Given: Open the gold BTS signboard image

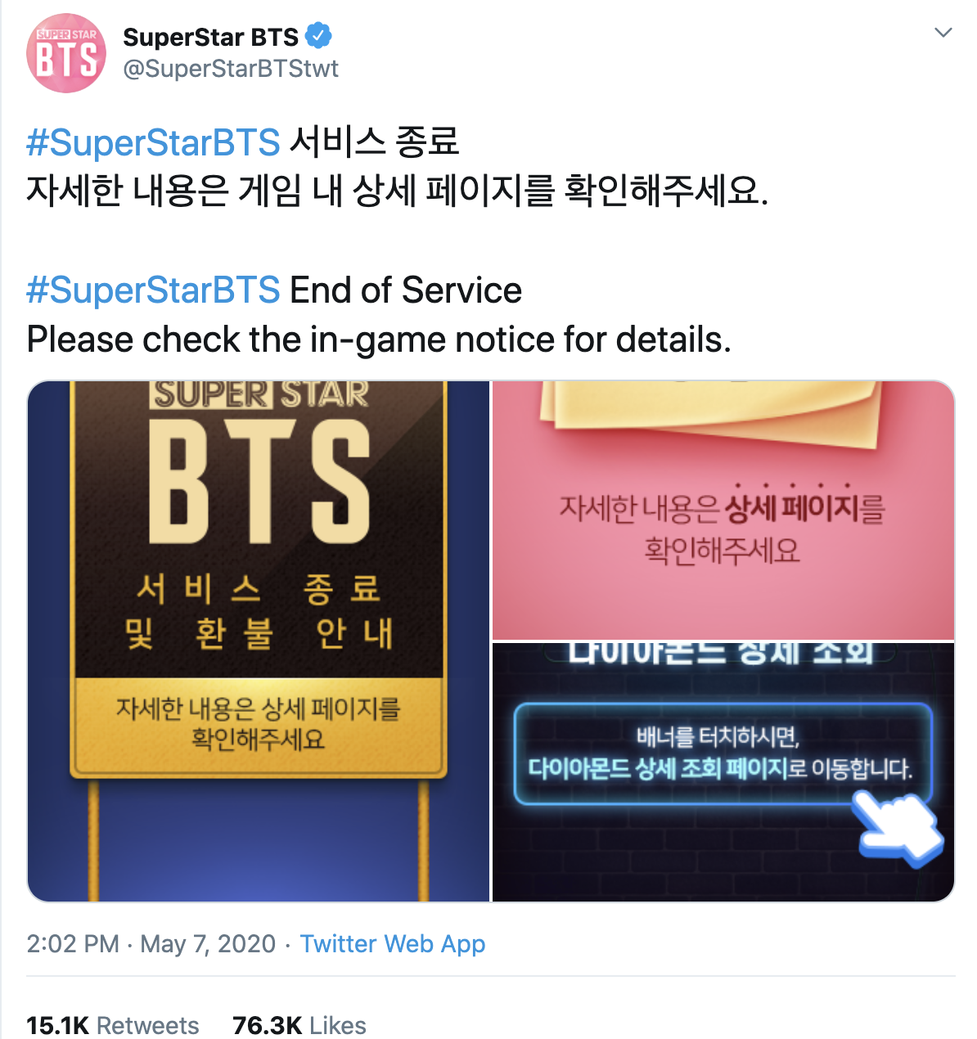Looking at the screenshot, I should [x=259, y=641].
